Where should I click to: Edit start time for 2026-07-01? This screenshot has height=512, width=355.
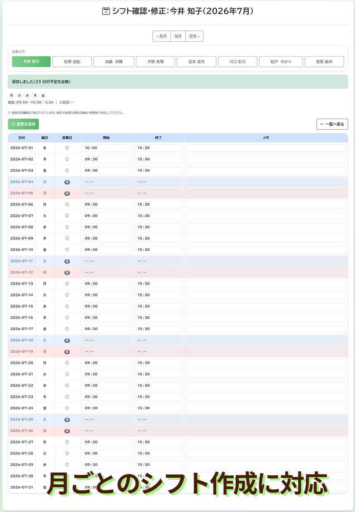pyautogui.click(x=106, y=148)
